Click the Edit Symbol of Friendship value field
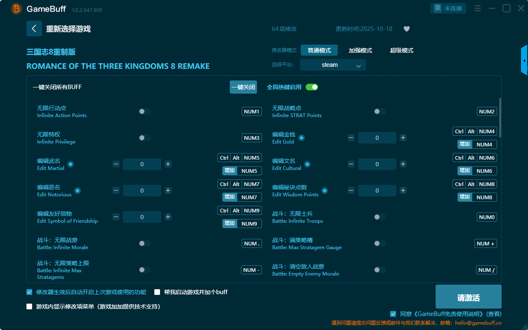The height and width of the screenshot is (330, 528). coord(142,217)
